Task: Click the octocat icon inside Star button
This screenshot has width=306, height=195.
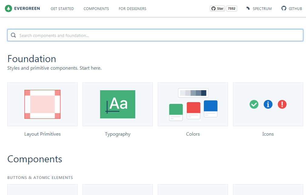Action: 214,8
